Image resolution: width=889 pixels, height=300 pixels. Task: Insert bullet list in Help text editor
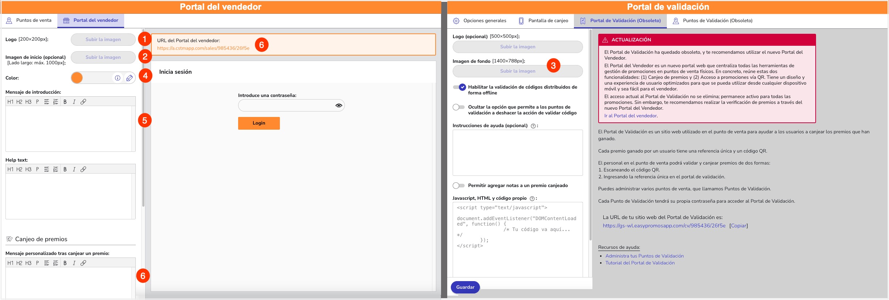pos(46,169)
